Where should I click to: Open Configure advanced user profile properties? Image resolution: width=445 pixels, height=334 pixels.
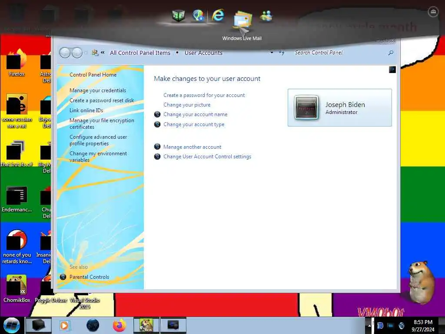(98, 140)
